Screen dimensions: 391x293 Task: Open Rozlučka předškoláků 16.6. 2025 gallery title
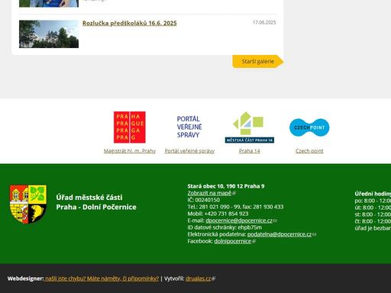(x=130, y=23)
